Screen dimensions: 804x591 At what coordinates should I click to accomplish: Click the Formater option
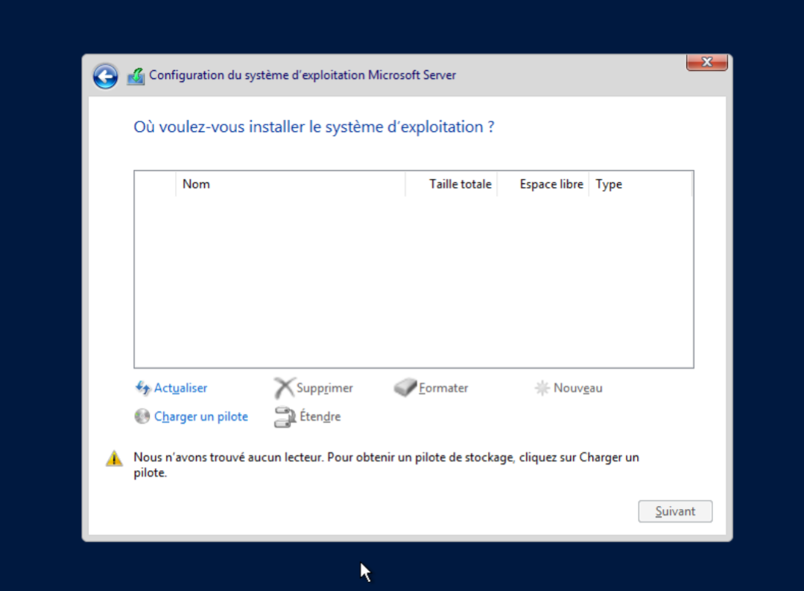tap(443, 388)
